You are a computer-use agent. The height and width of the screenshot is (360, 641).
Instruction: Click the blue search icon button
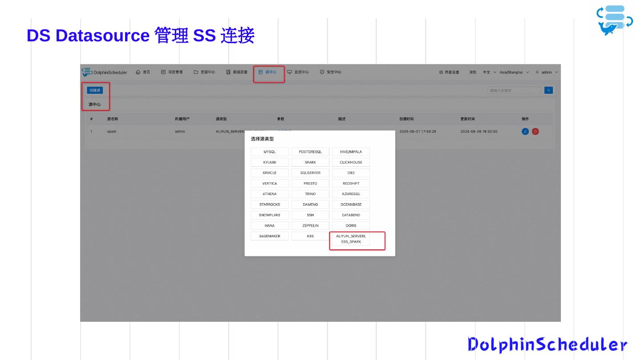click(549, 90)
